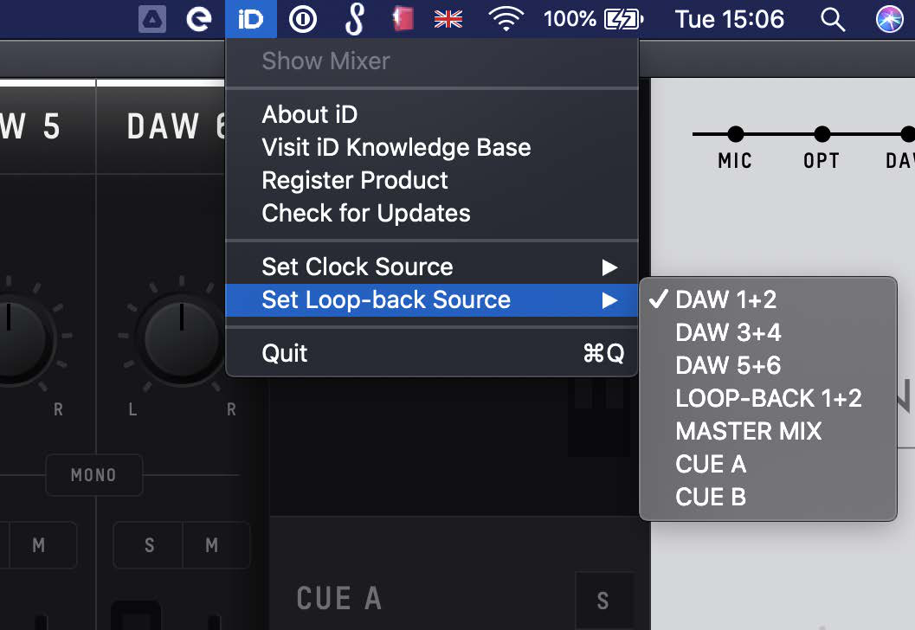This screenshot has height=630, width=915.
Task: Select Register Product
Action: [432, 180]
